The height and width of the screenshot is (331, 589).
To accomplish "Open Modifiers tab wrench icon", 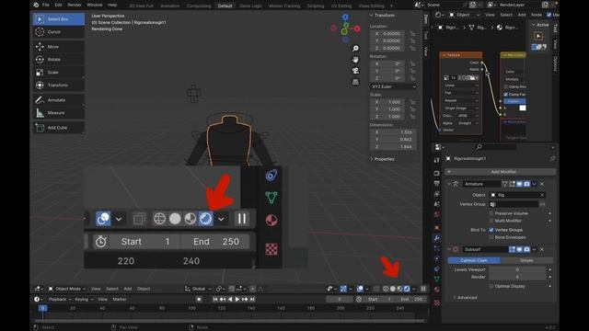I will pyautogui.click(x=436, y=238).
